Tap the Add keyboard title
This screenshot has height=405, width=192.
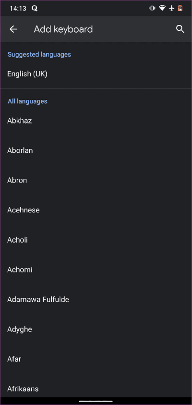click(63, 29)
